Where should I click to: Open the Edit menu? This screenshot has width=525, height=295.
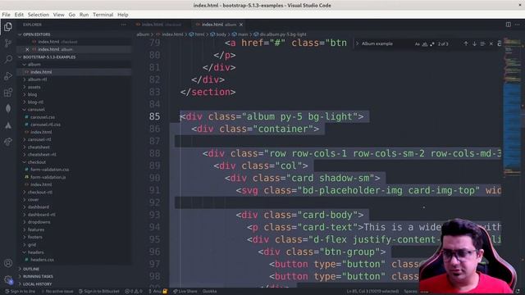coord(19,15)
